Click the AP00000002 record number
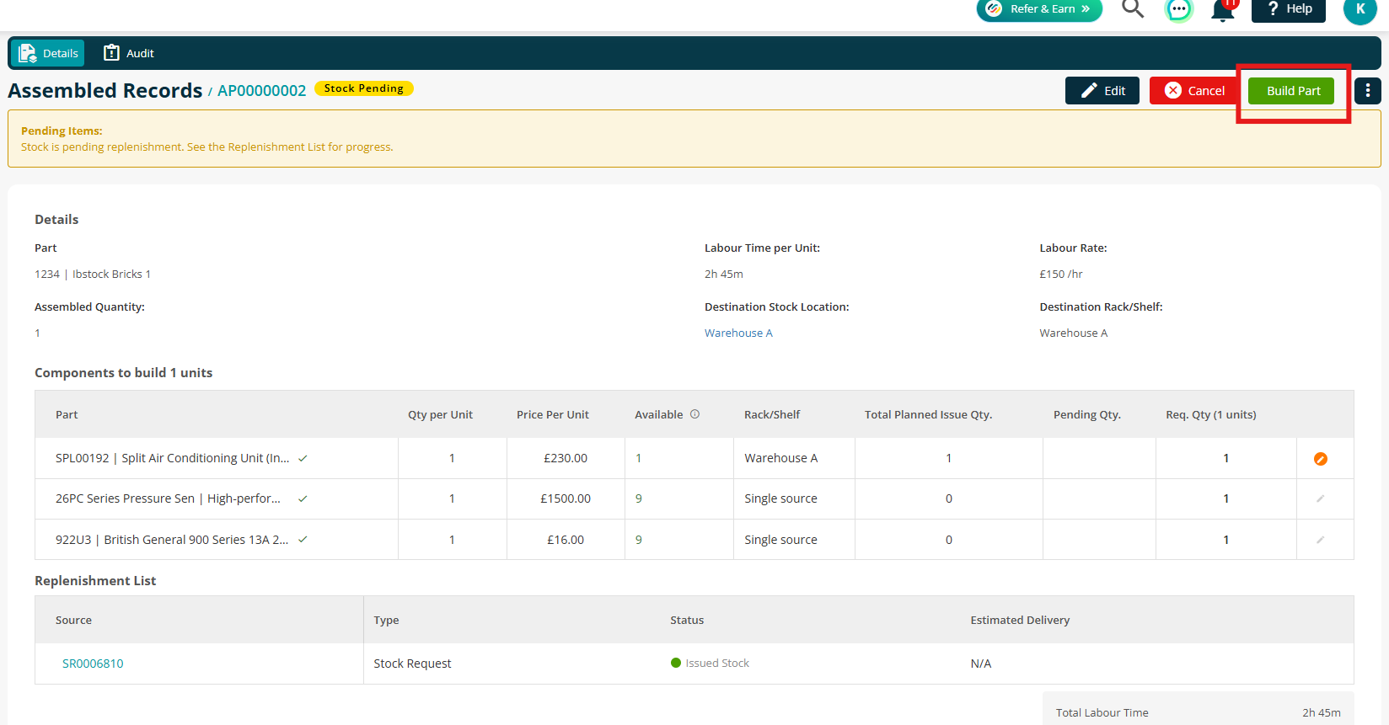Viewport: 1389px width, 725px height. click(262, 91)
